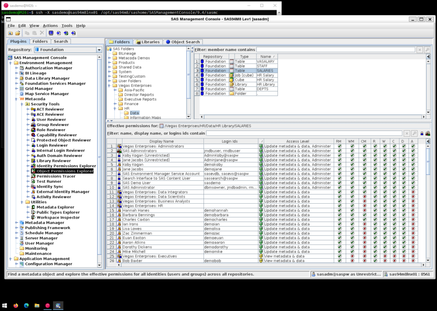Click the clear filter X button

pos(420,49)
